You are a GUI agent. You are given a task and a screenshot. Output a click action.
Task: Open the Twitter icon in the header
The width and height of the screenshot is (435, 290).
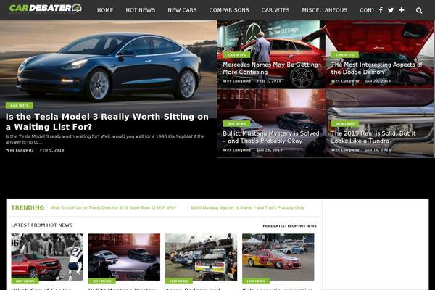pyautogui.click(x=391, y=10)
